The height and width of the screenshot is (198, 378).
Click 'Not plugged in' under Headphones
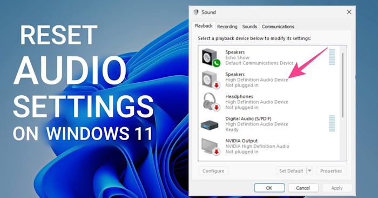coord(242,108)
